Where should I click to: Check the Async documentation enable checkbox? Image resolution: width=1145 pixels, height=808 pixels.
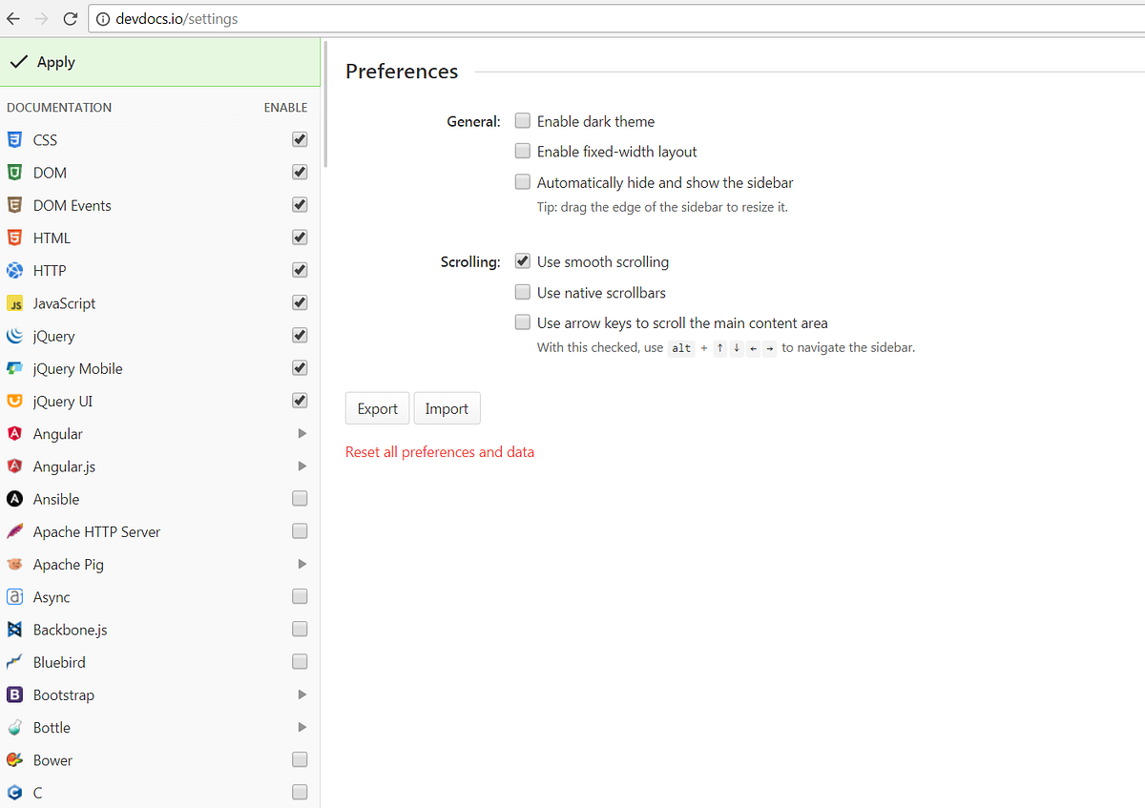[x=299, y=596]
